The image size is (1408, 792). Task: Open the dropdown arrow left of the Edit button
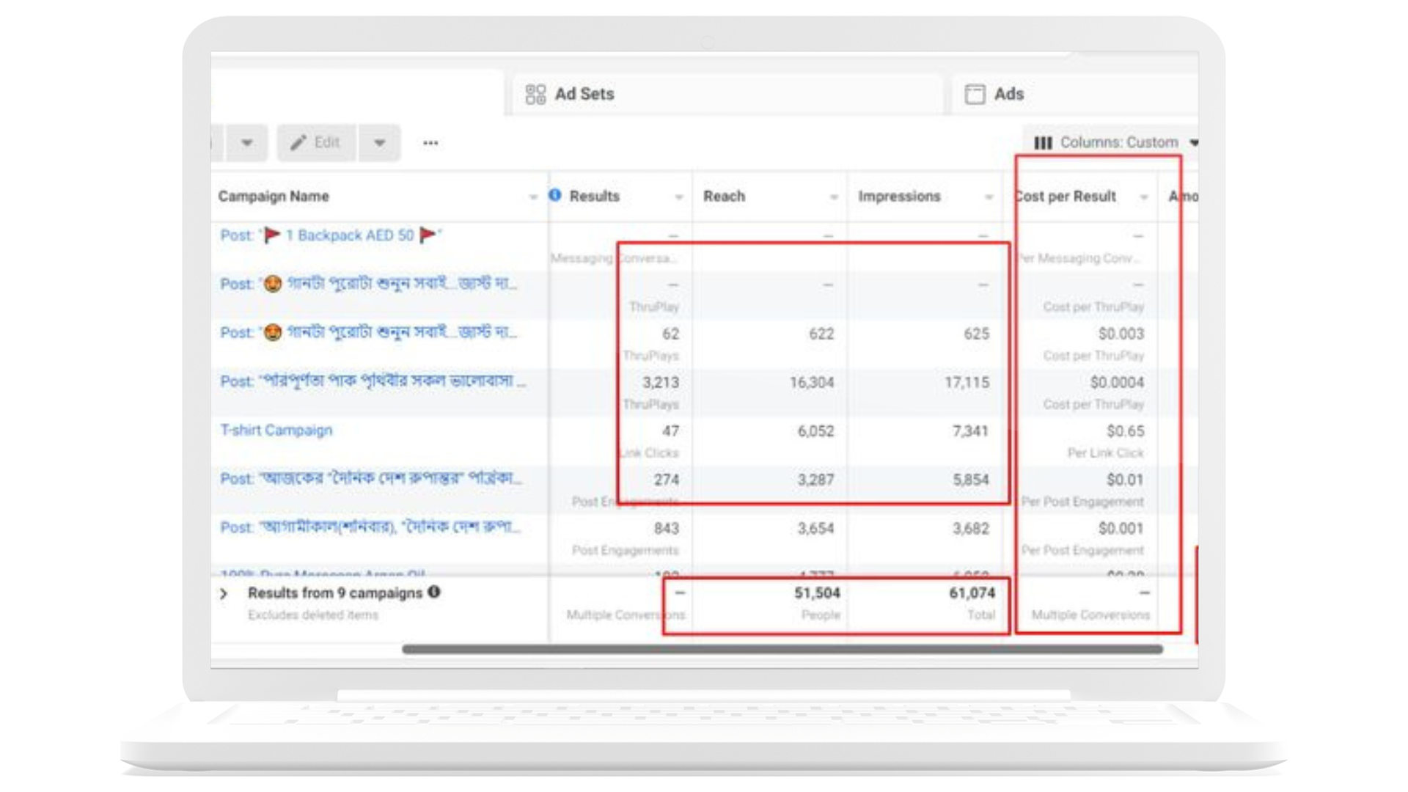pos(247,142)
